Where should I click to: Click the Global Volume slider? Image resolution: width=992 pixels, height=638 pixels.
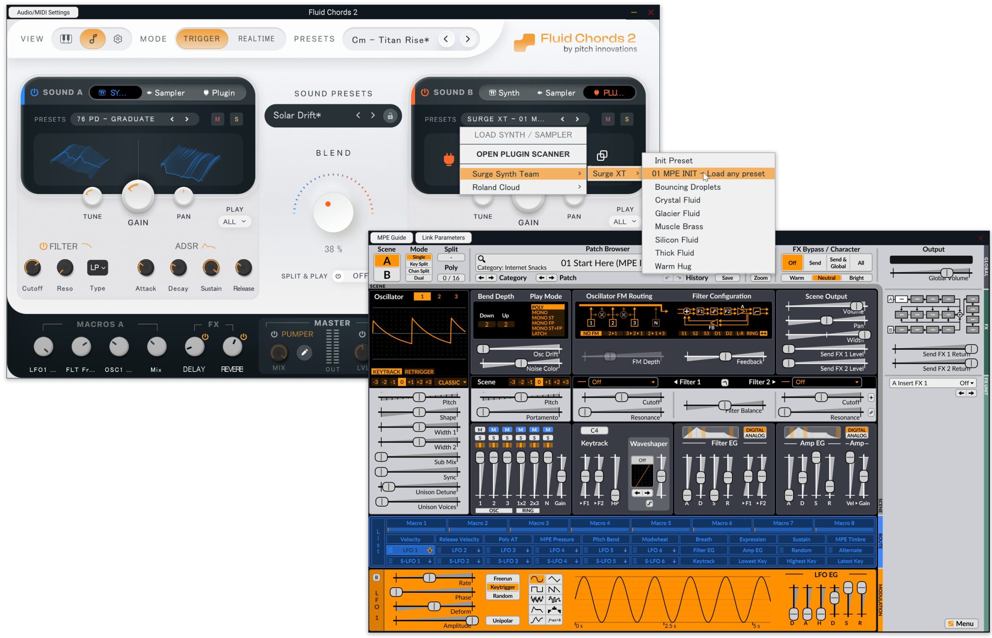pyautogui.click(x=946, y=273)
